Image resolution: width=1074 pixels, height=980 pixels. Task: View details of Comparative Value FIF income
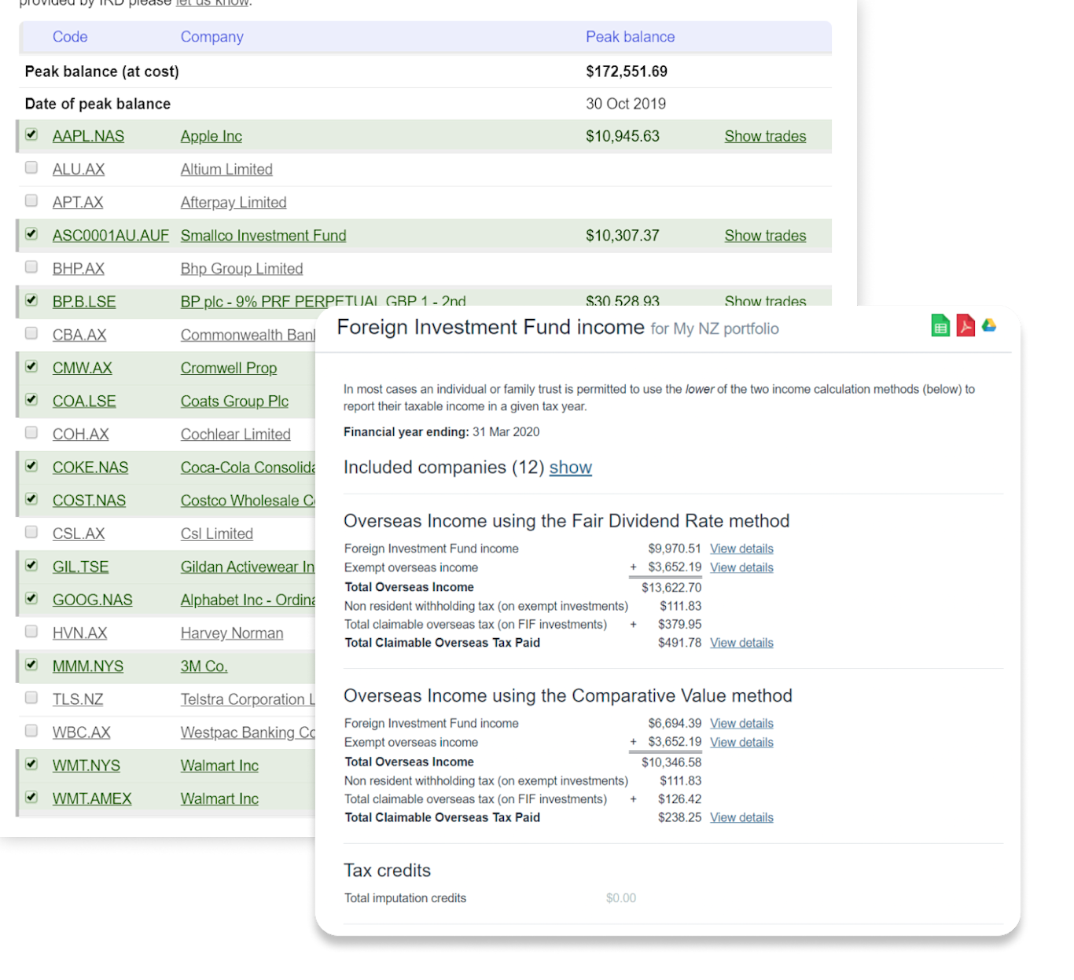click(741, 723)
